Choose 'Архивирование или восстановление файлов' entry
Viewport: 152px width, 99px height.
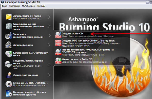pos(28,26)
